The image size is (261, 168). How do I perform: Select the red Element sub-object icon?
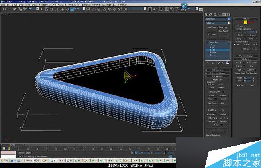253,22
